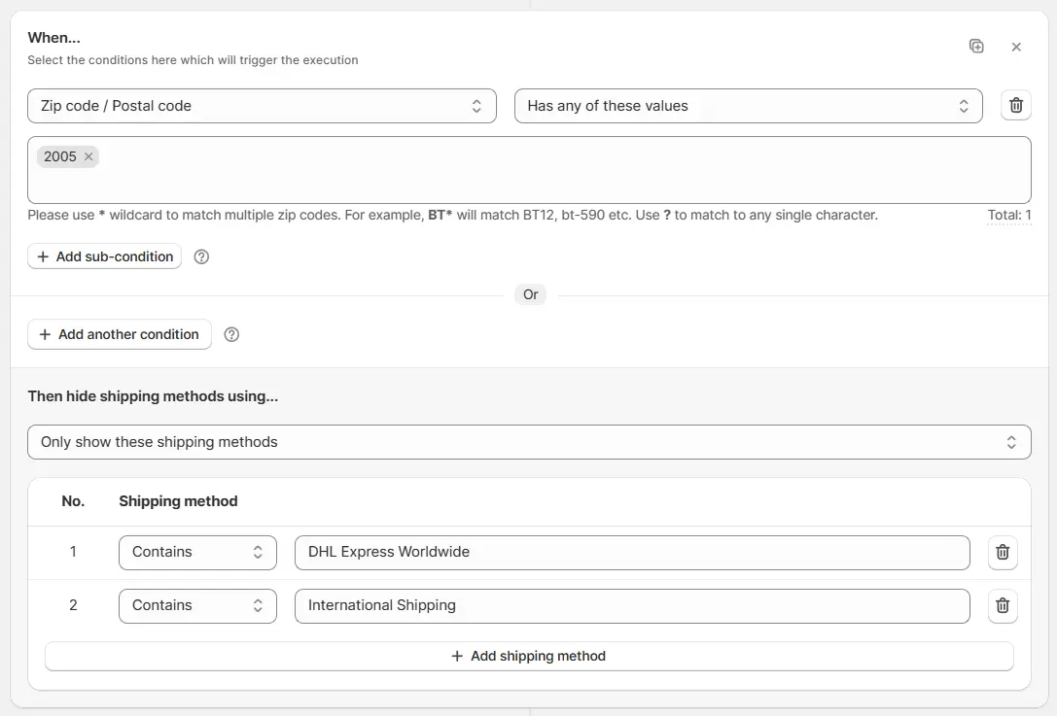This screenshot has width=1057, height=716.
Task: Edit the International Shipping text field
Action: pos(632,605)
